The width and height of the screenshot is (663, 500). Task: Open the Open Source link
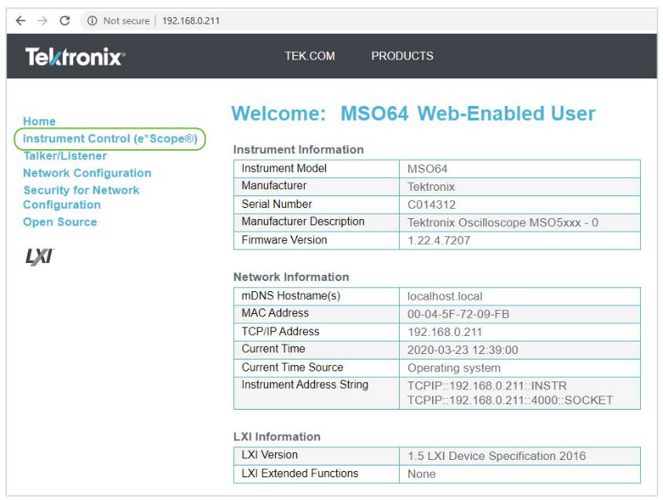(60, 222)
